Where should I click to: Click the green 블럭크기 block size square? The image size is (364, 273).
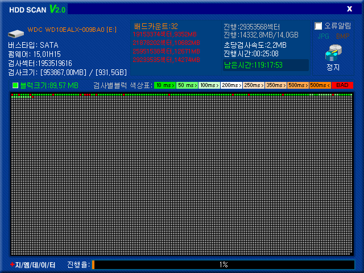pyautogui.click(x=15, y=85)
